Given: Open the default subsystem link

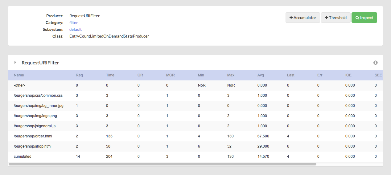Looking at the screenshot, I should 76,29.
